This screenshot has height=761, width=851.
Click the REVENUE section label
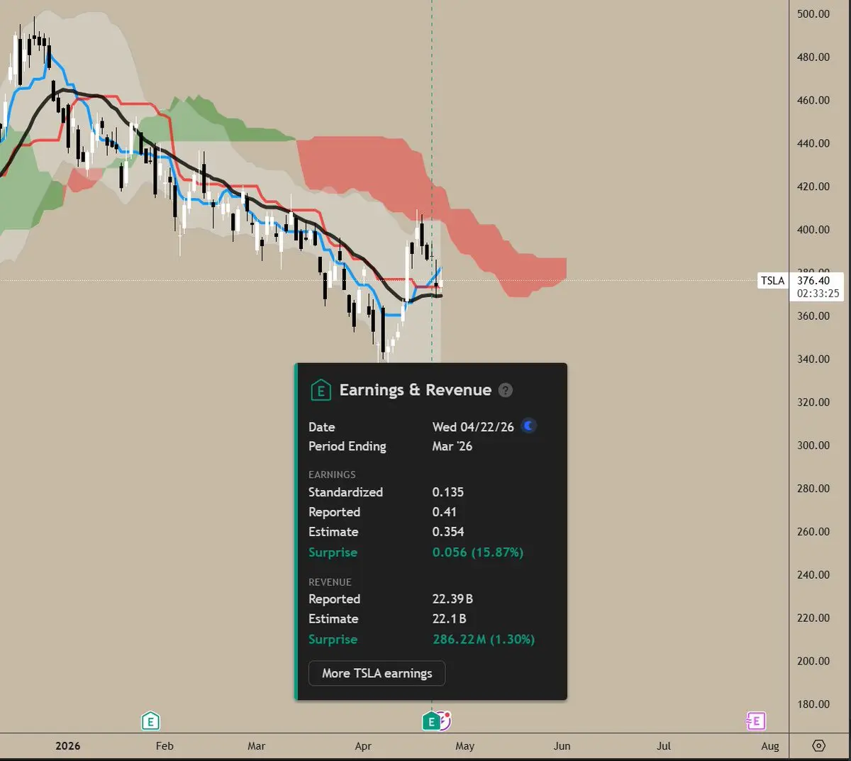point(330,582)
